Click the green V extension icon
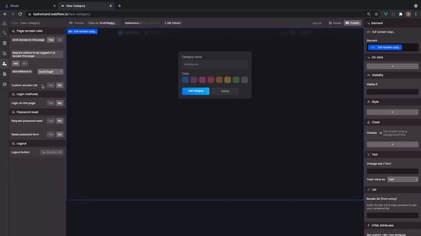This screenshot has width=421, height=236. pos(385,14)
